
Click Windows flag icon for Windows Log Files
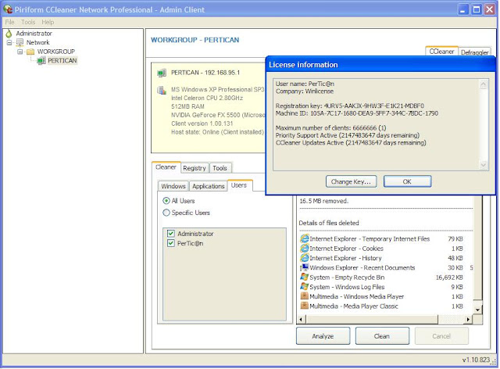pos(305,286)
